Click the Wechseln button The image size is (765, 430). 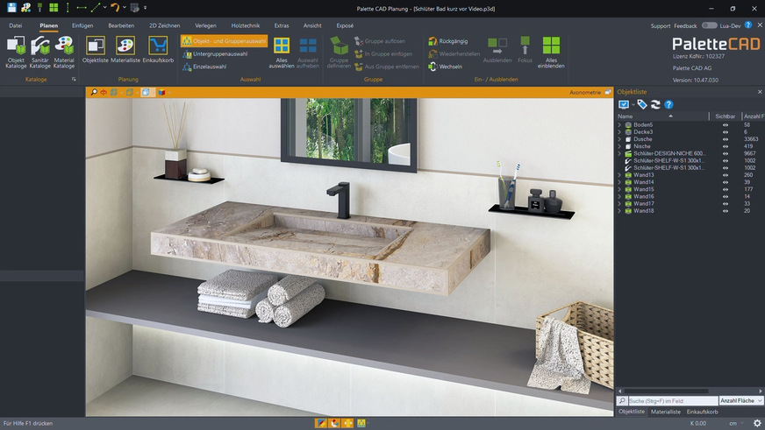point(445,67)
